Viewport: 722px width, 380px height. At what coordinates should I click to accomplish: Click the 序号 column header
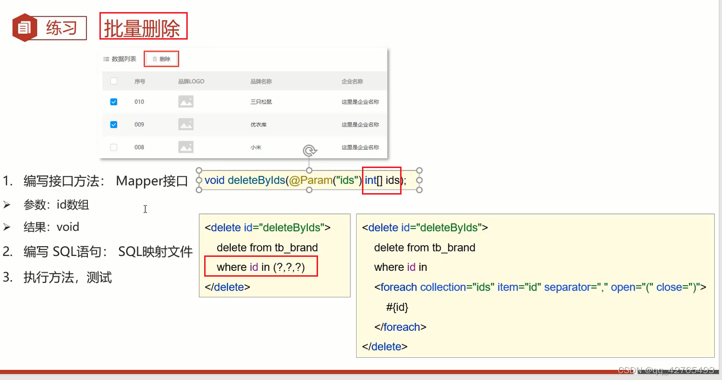139,82
